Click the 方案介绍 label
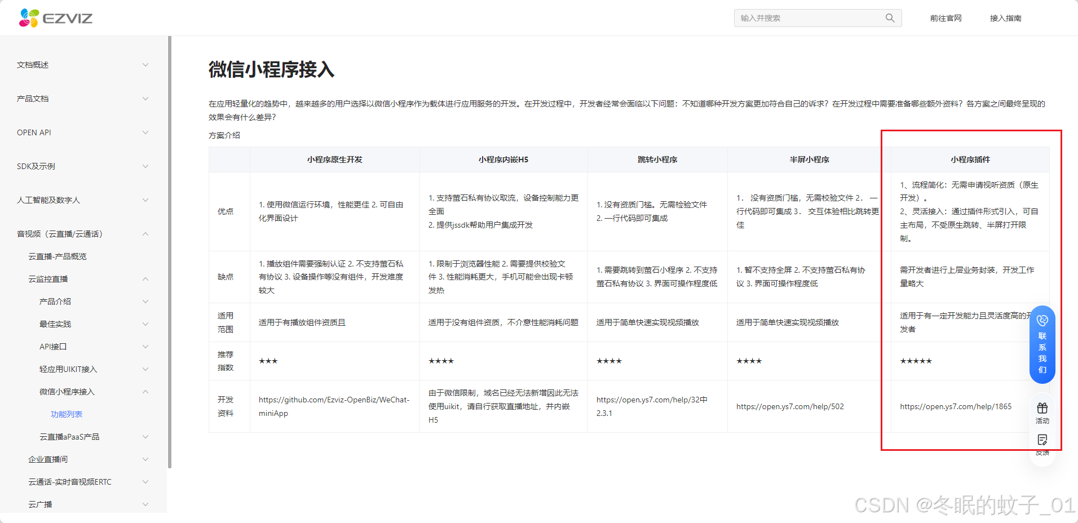This screenshot has height=523, width=1078. tap(224, 135)
